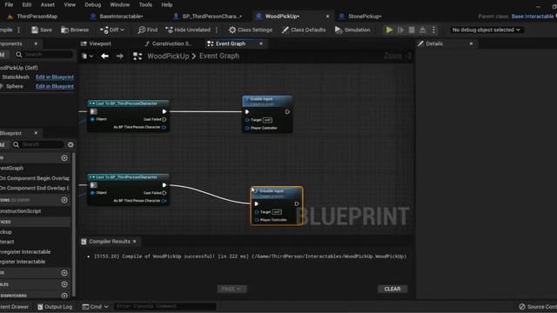Focus the console command input

pyautogui.click(x=164, y=306)
